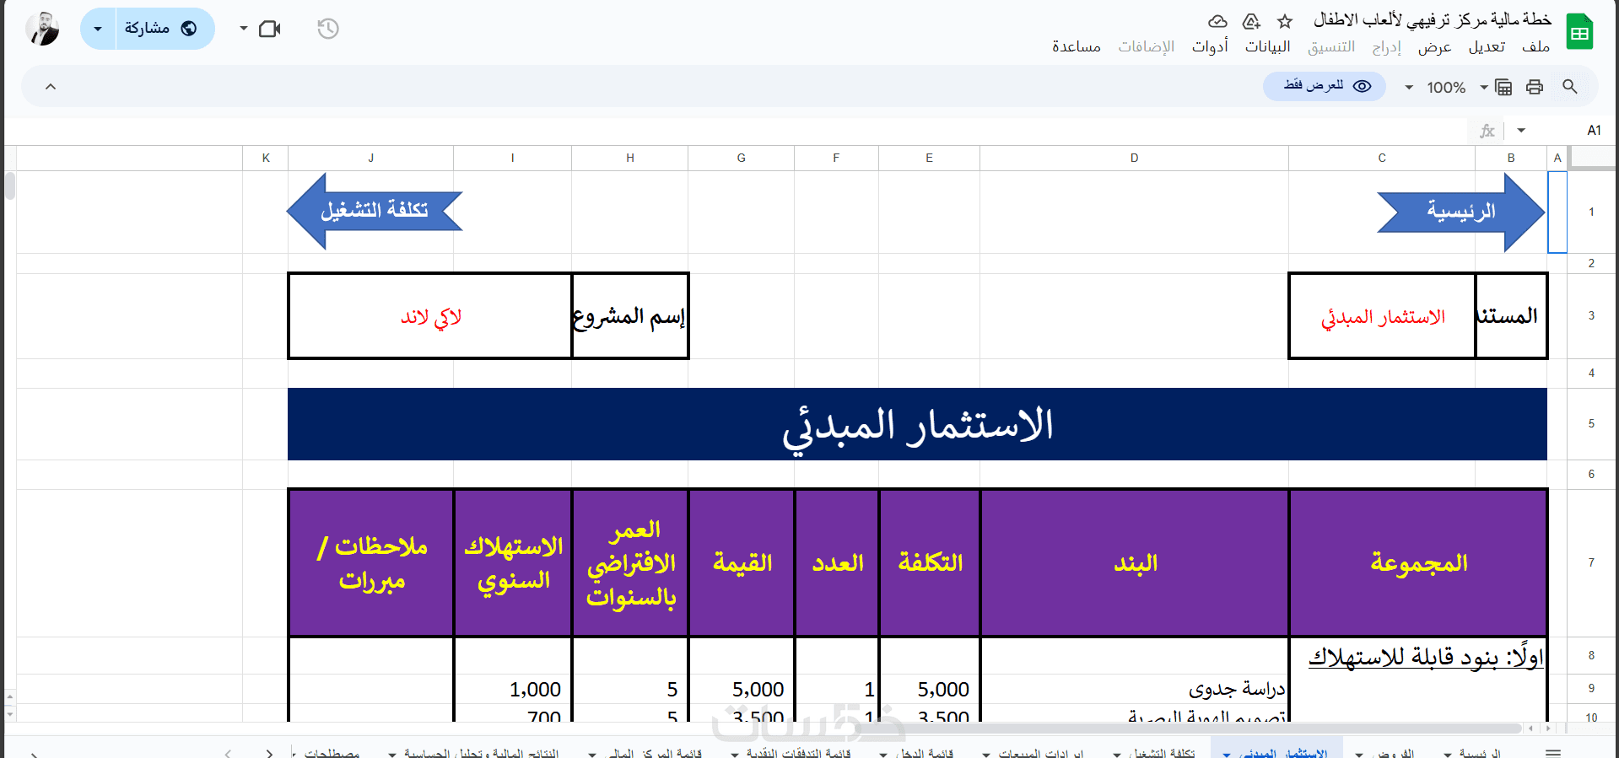
Task: Open the إدراج menu
Action: pyautogui.click(x=1386, y=47)
